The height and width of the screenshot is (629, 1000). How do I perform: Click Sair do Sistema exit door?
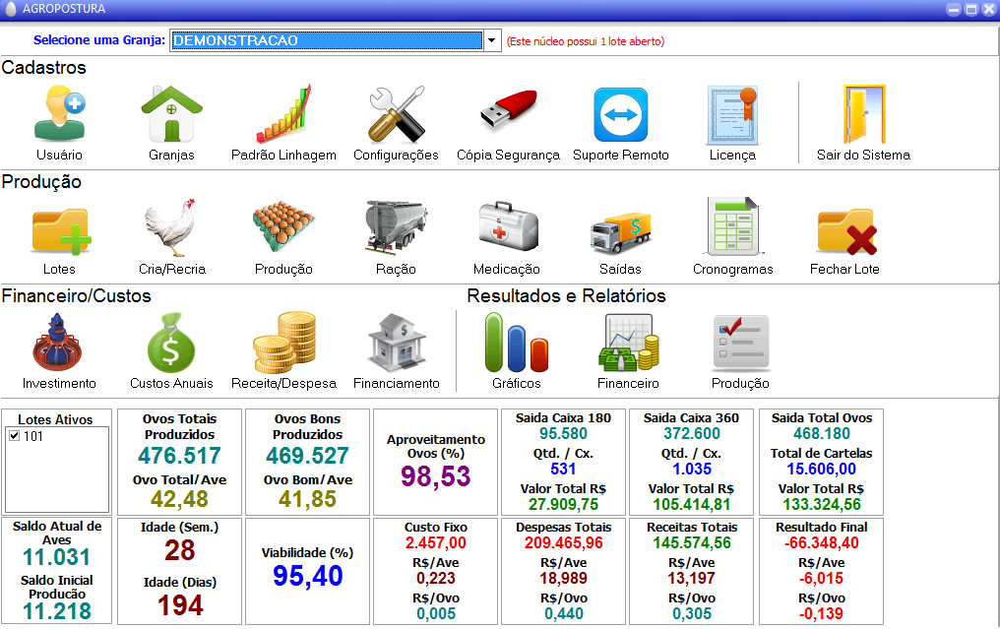[x=863, y=114]
